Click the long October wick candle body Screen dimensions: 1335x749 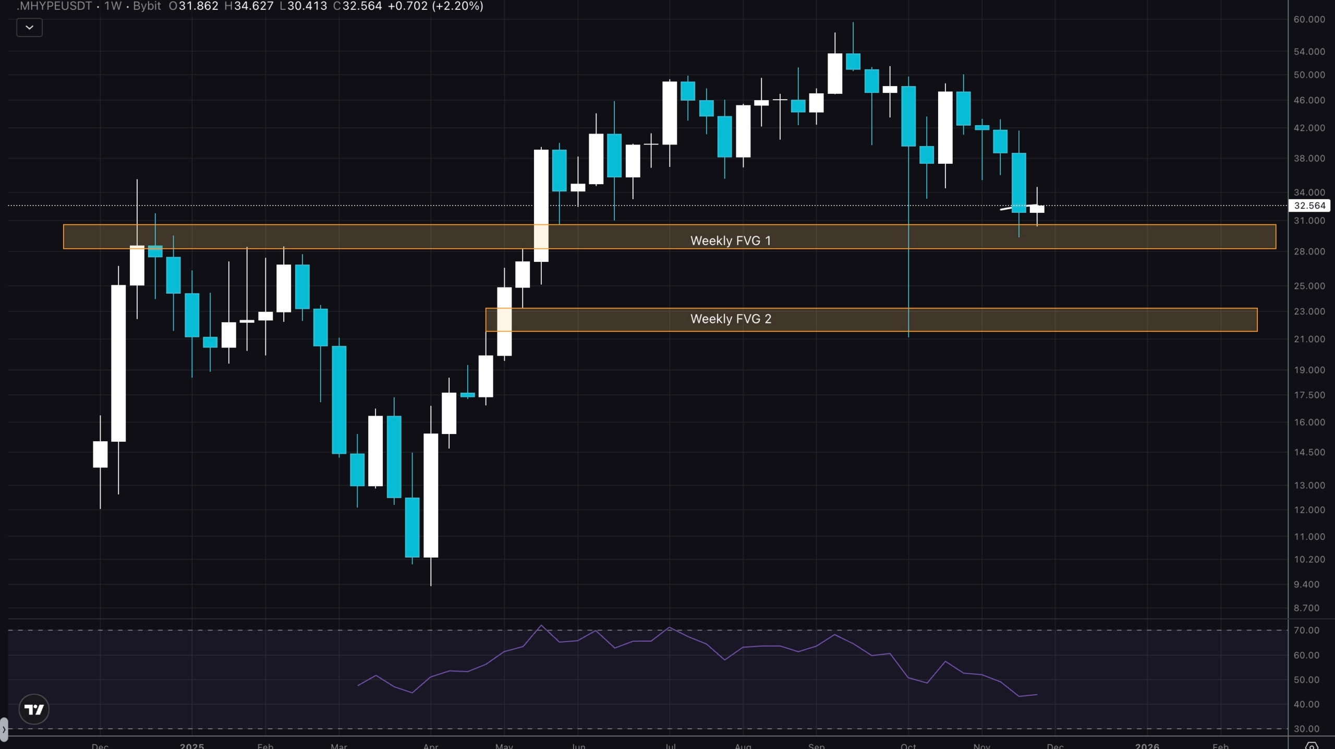pos(908,116)
